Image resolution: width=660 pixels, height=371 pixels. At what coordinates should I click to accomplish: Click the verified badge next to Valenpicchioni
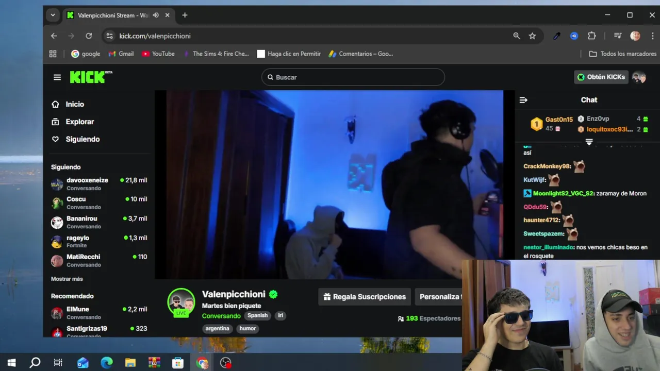coord(273,294)
